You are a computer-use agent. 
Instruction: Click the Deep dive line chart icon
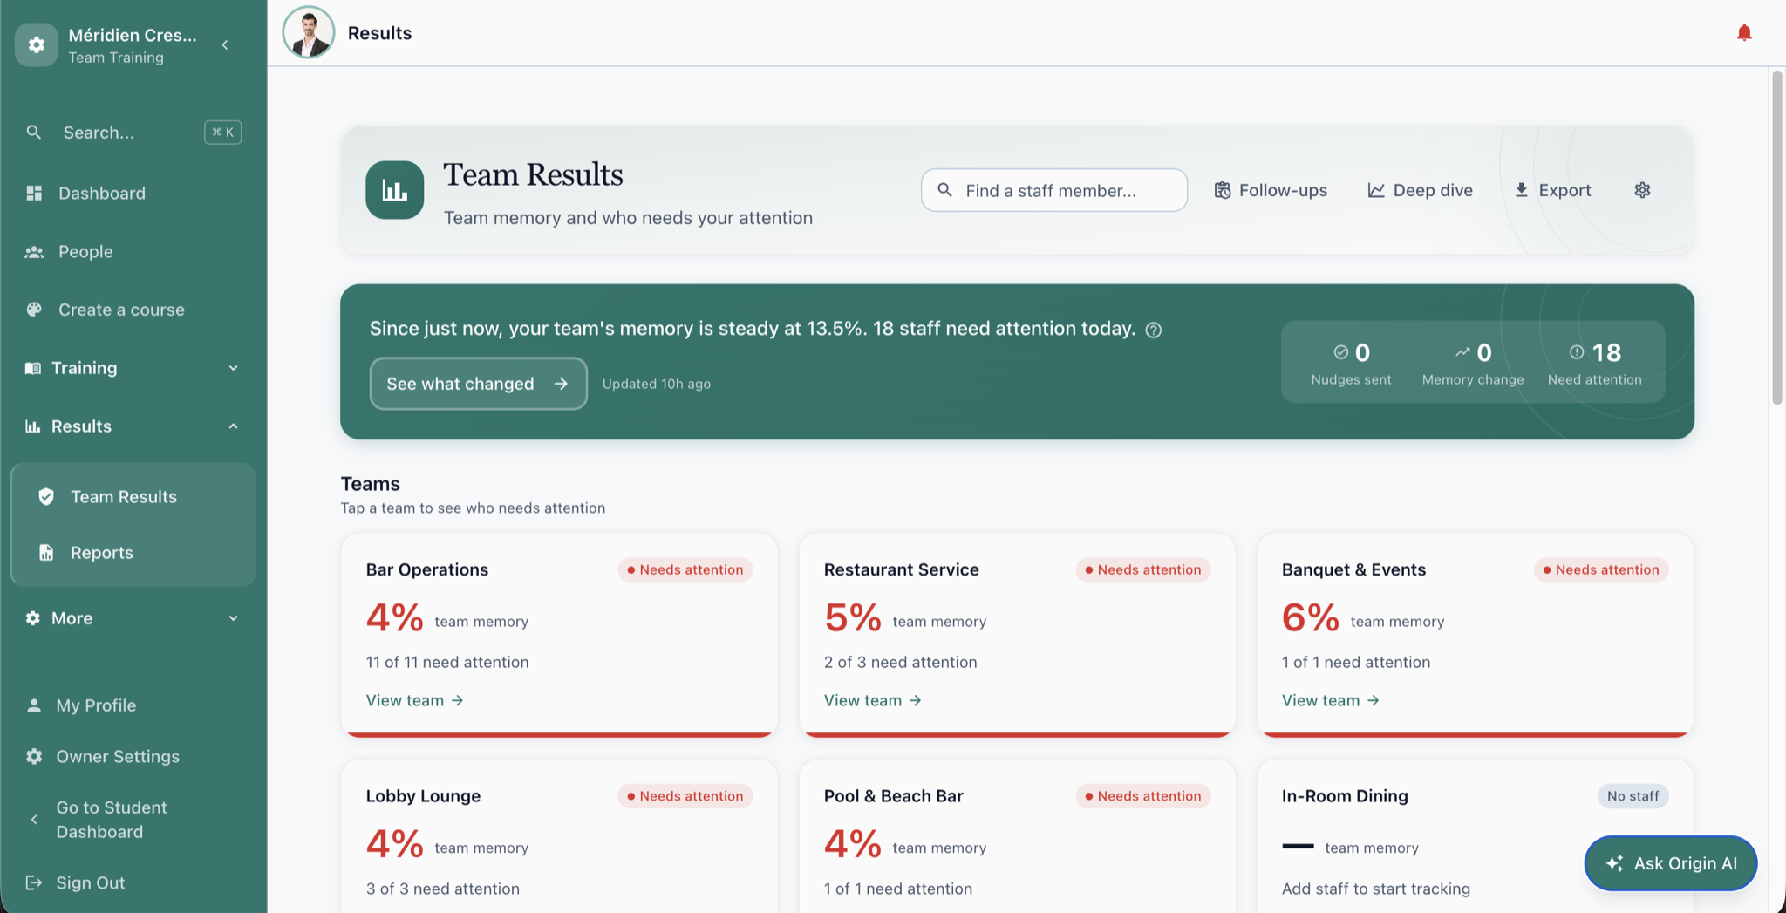pos(1376,190)
